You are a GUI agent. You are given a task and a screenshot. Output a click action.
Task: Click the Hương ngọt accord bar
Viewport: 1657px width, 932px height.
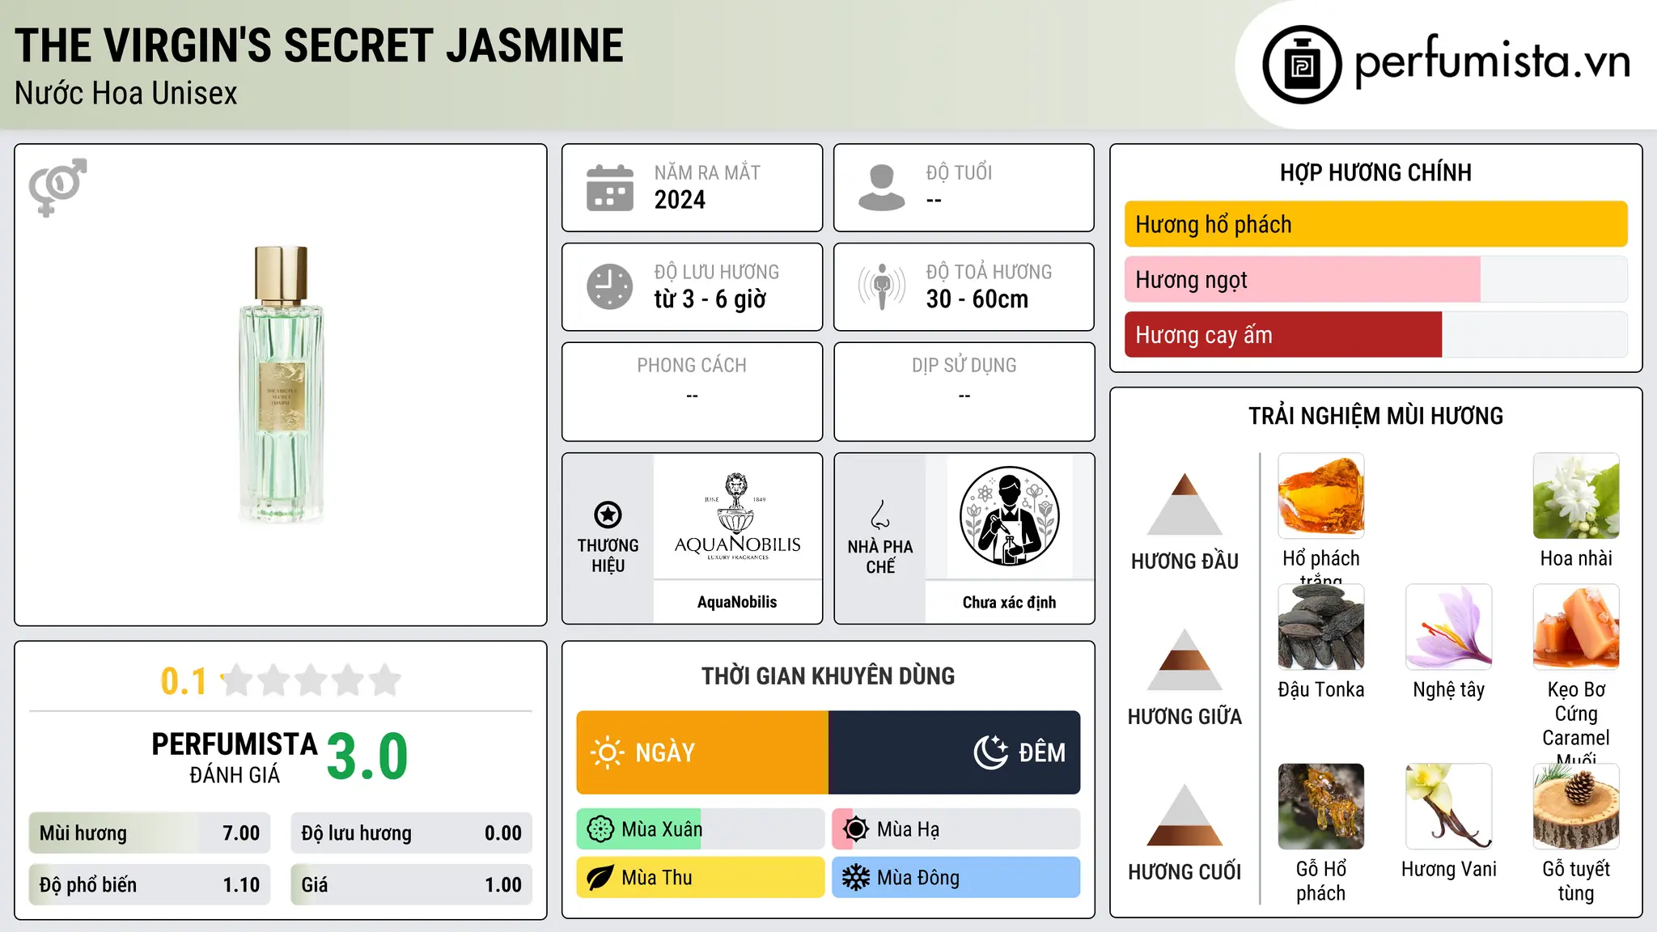1376,279
